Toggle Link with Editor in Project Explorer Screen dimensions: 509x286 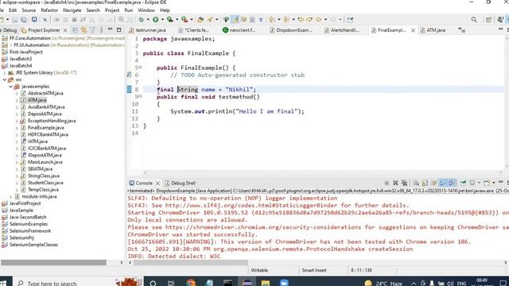(84, 30)
